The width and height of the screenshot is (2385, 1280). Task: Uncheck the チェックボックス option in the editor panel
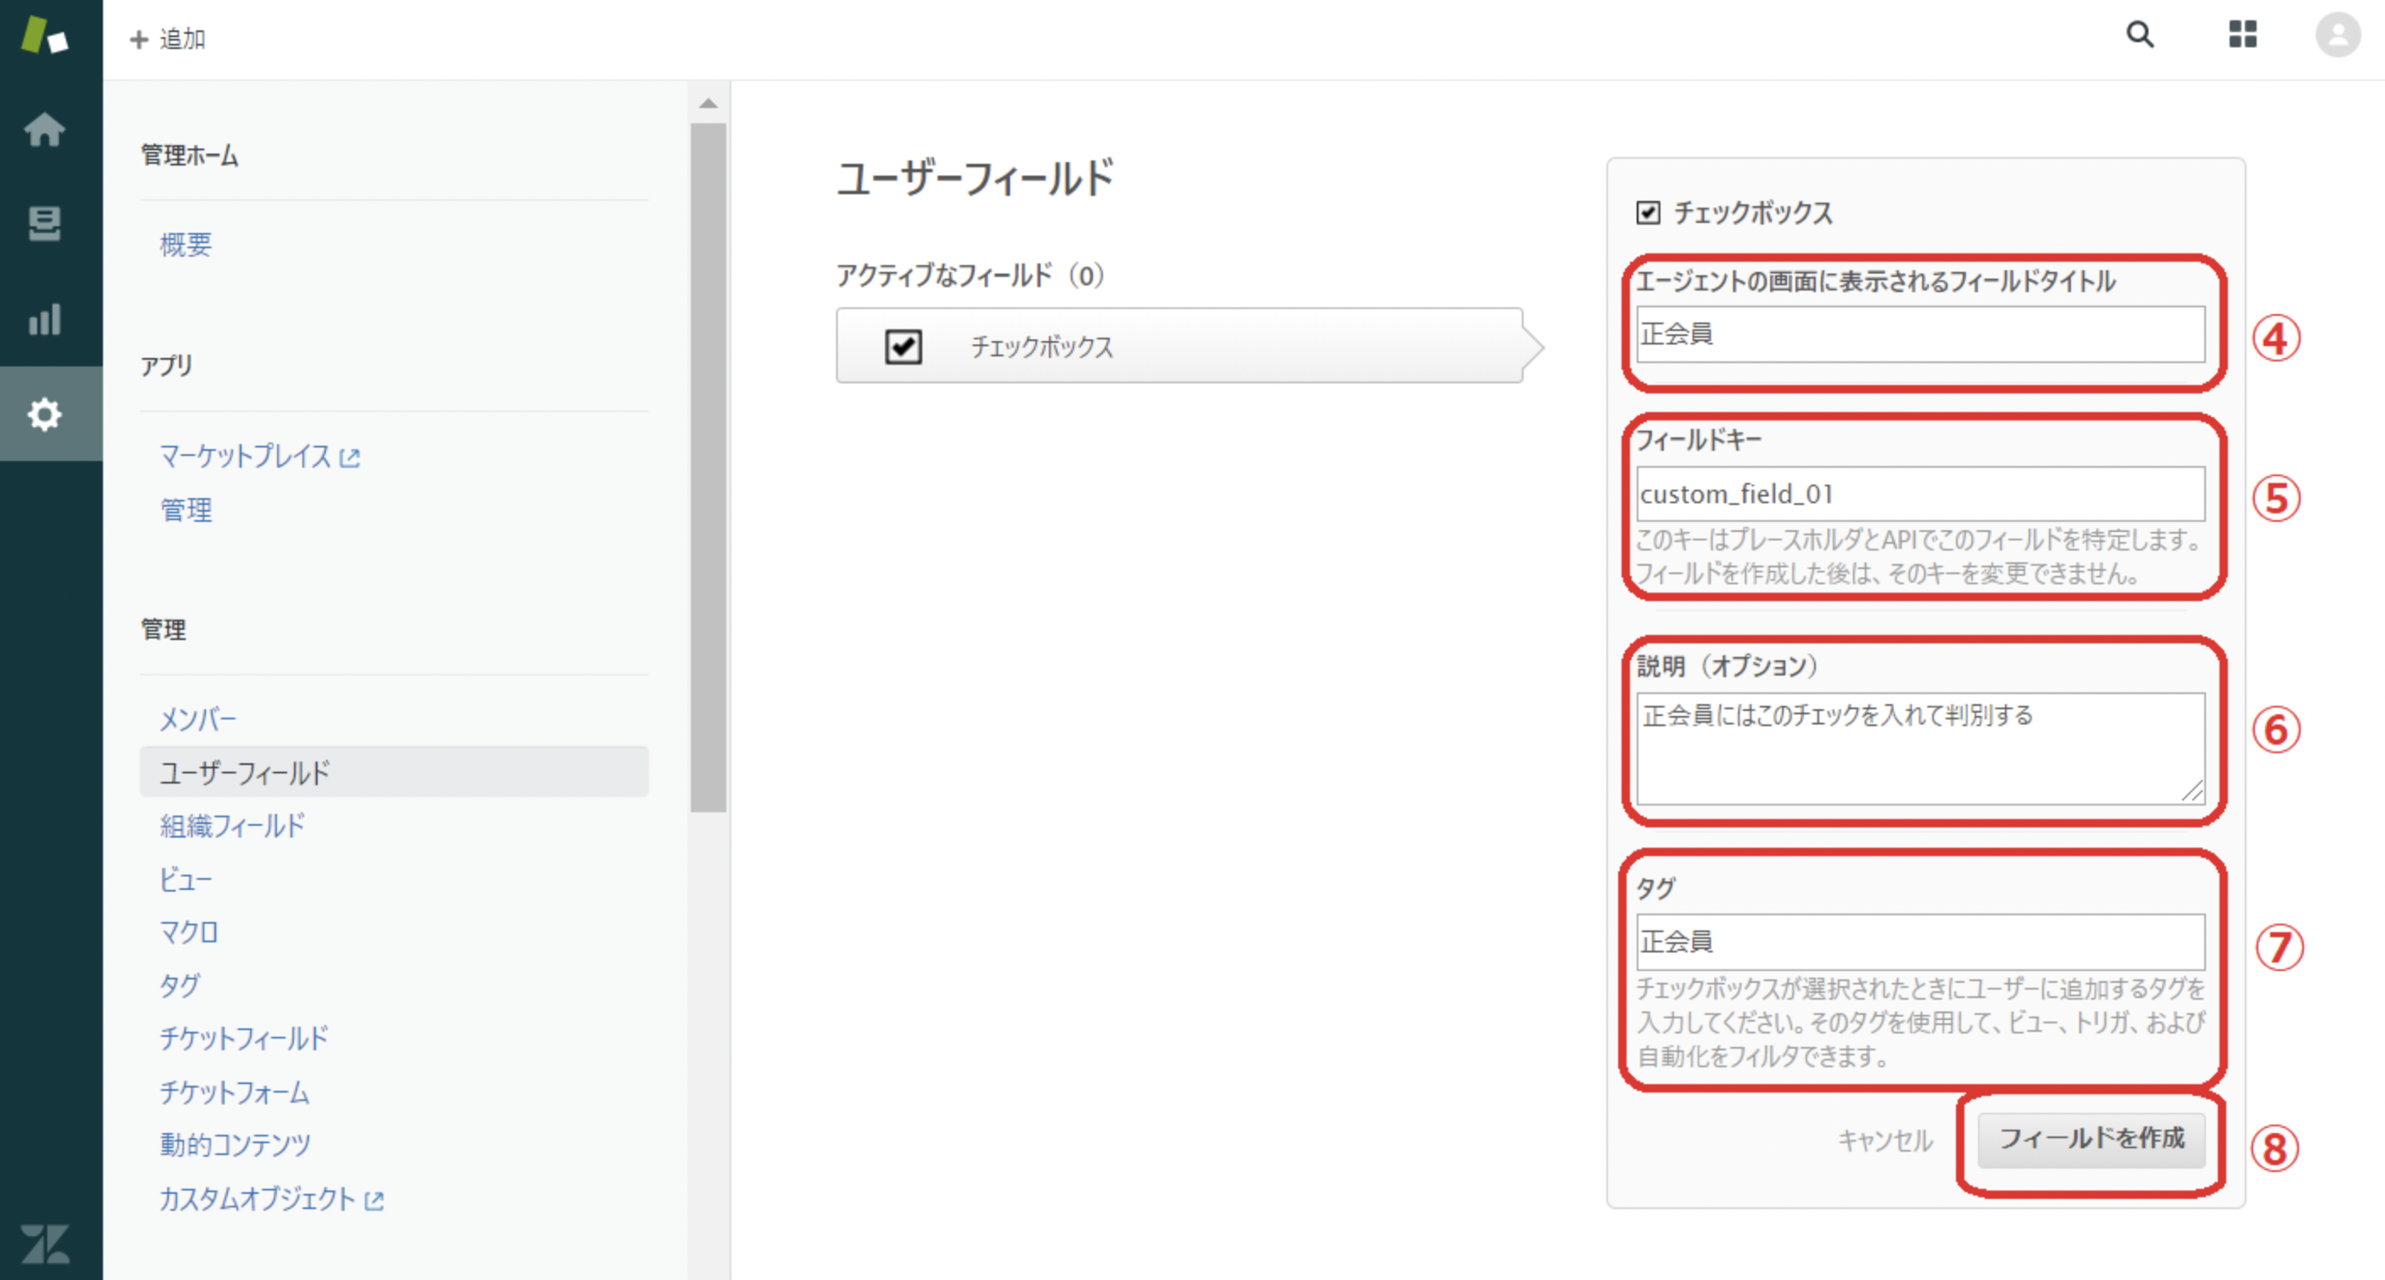click(1648, 213)
